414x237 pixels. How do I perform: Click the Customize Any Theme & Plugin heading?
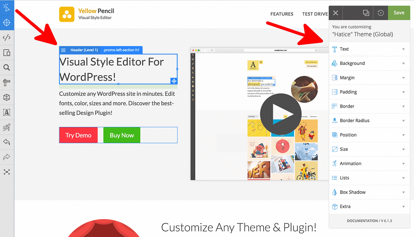(239, 228)
